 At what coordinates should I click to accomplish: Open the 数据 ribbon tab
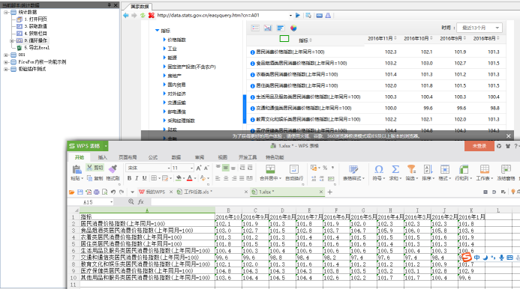pos(176,157)
